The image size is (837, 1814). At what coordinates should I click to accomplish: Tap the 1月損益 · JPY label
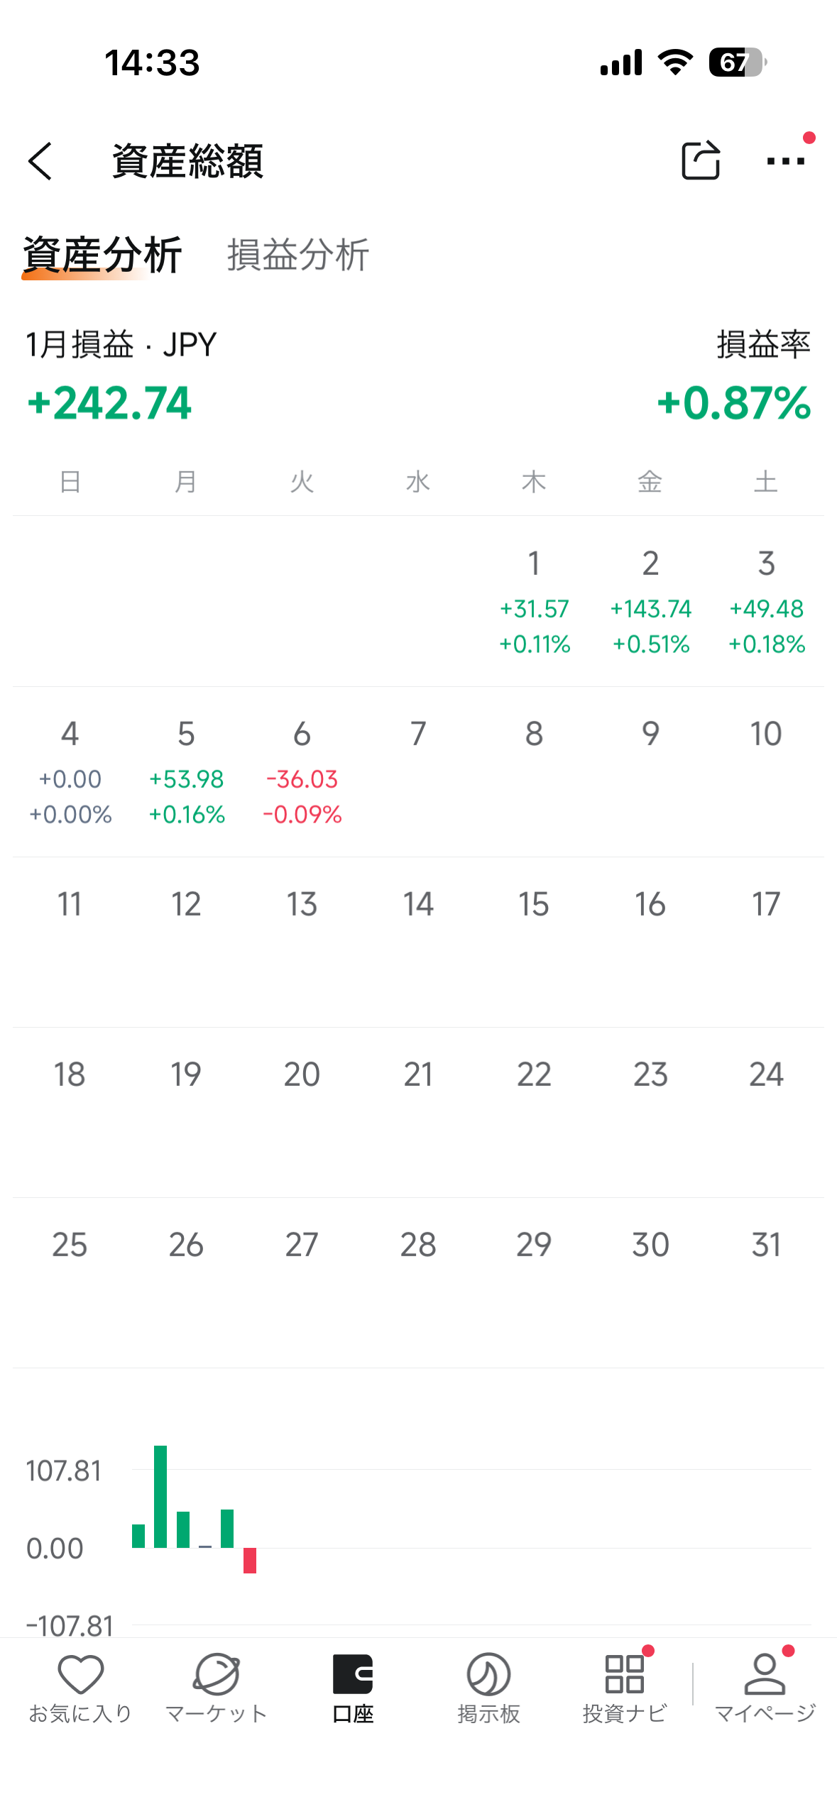pos(121,345)
